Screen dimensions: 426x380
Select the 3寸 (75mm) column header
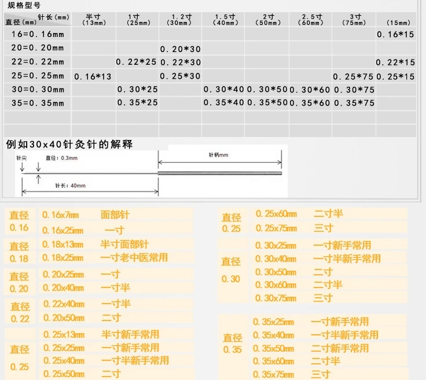(354, 20)
